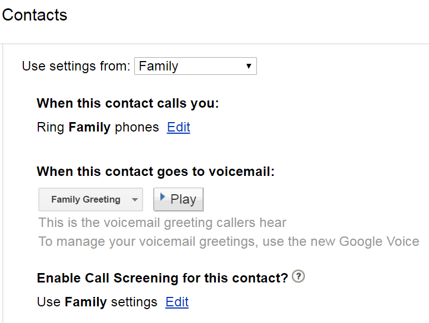
Task: Click the 'Use Family settings' text
Action: pyautogui.click(x=97, y=302)
